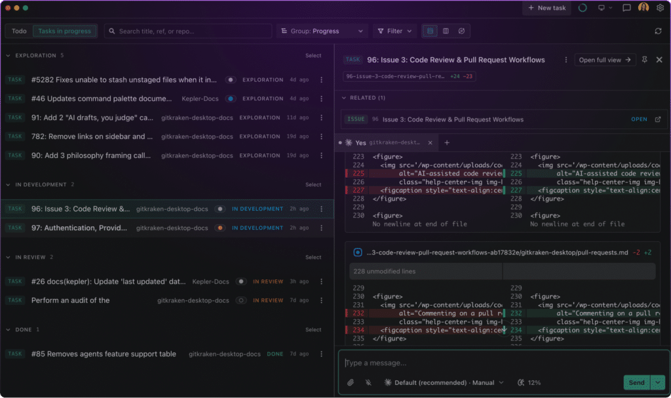
Task: Click the refresh icon in toolbar
Action: pyautogui.click(x=658, y=31)
